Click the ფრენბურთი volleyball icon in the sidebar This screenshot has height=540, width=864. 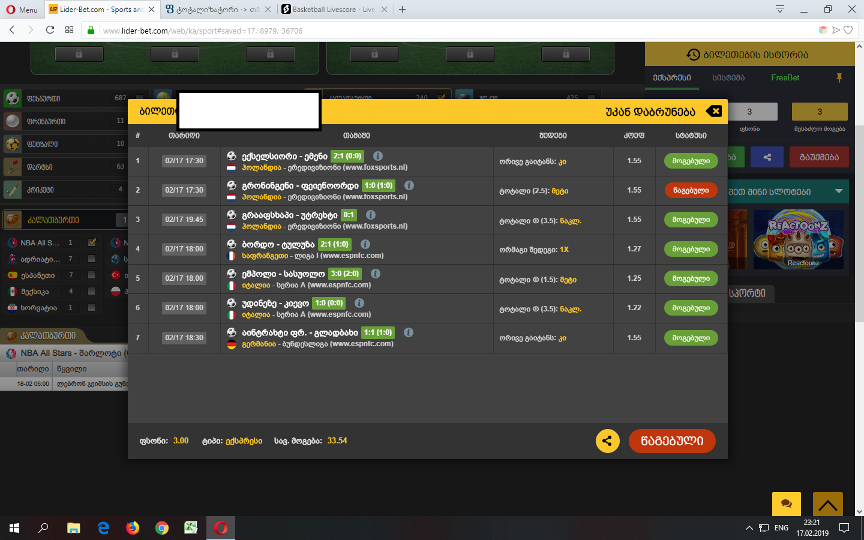click(12, 121)
